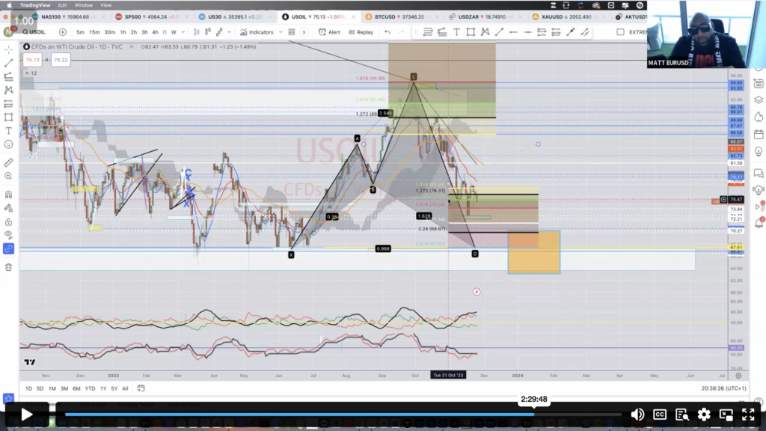Open the Alert creation tool
The height and width of the screenshot is (431, 766).
tap(328, 32)
